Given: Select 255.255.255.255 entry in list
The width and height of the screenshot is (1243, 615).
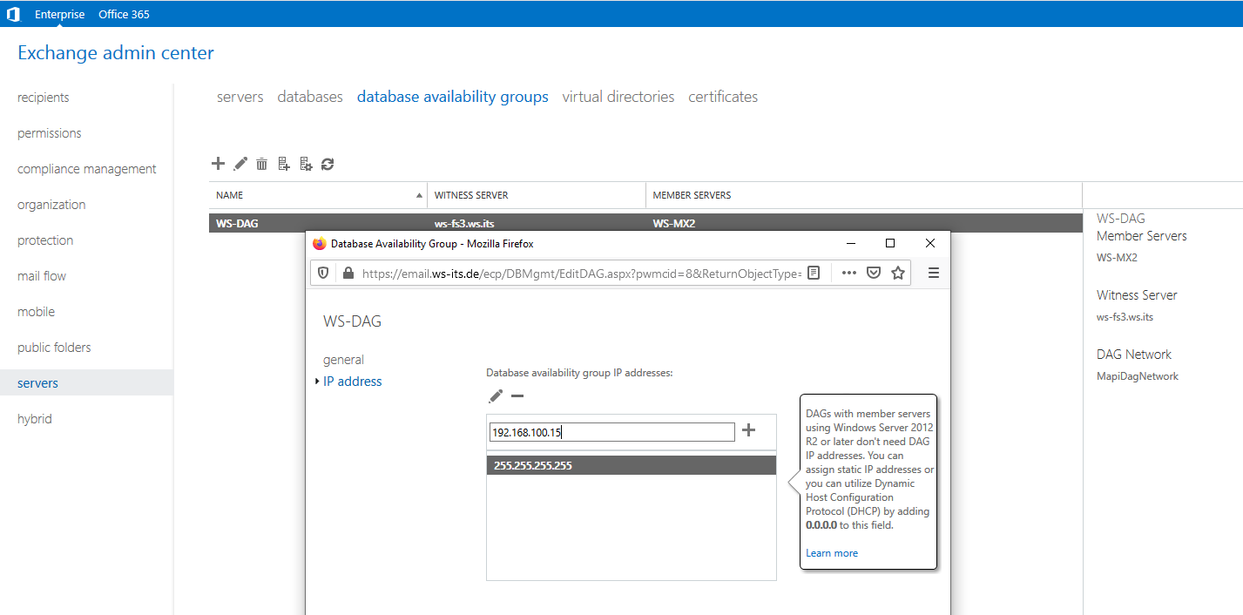Looking at the screenshot, I should click(631, 465).
